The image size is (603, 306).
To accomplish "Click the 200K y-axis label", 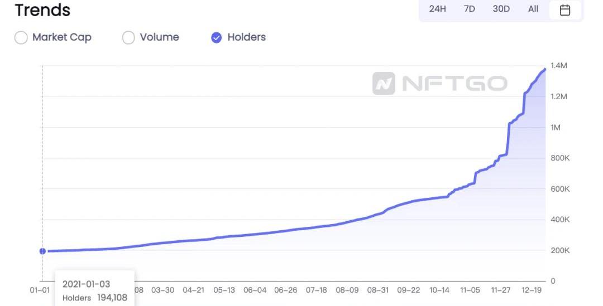I will (559, 251).
